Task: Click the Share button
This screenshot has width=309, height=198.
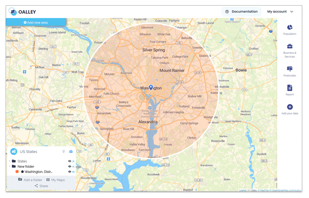Action: (x=41, y=186)
